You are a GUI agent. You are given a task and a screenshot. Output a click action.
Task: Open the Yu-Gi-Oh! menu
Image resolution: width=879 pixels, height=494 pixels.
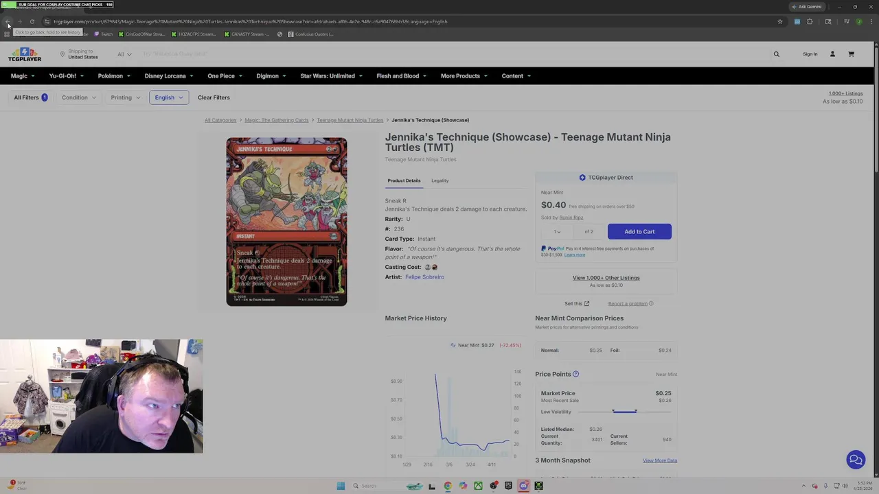[66, 76]
